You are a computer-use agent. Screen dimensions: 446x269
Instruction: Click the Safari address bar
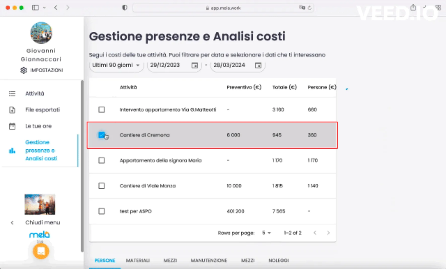[223, 8]
